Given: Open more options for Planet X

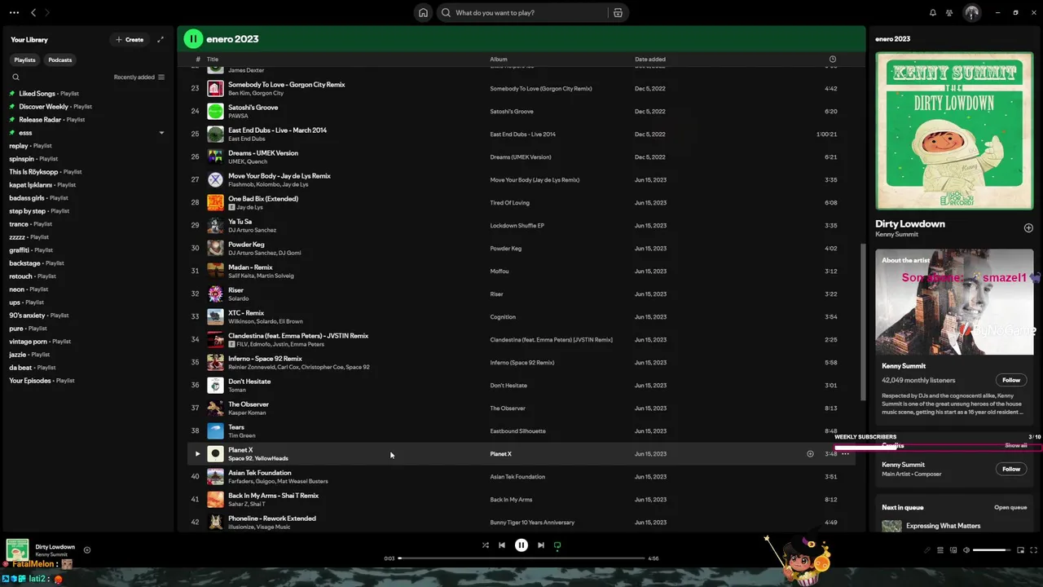Looking at the screenshot, I should [846, 453].
